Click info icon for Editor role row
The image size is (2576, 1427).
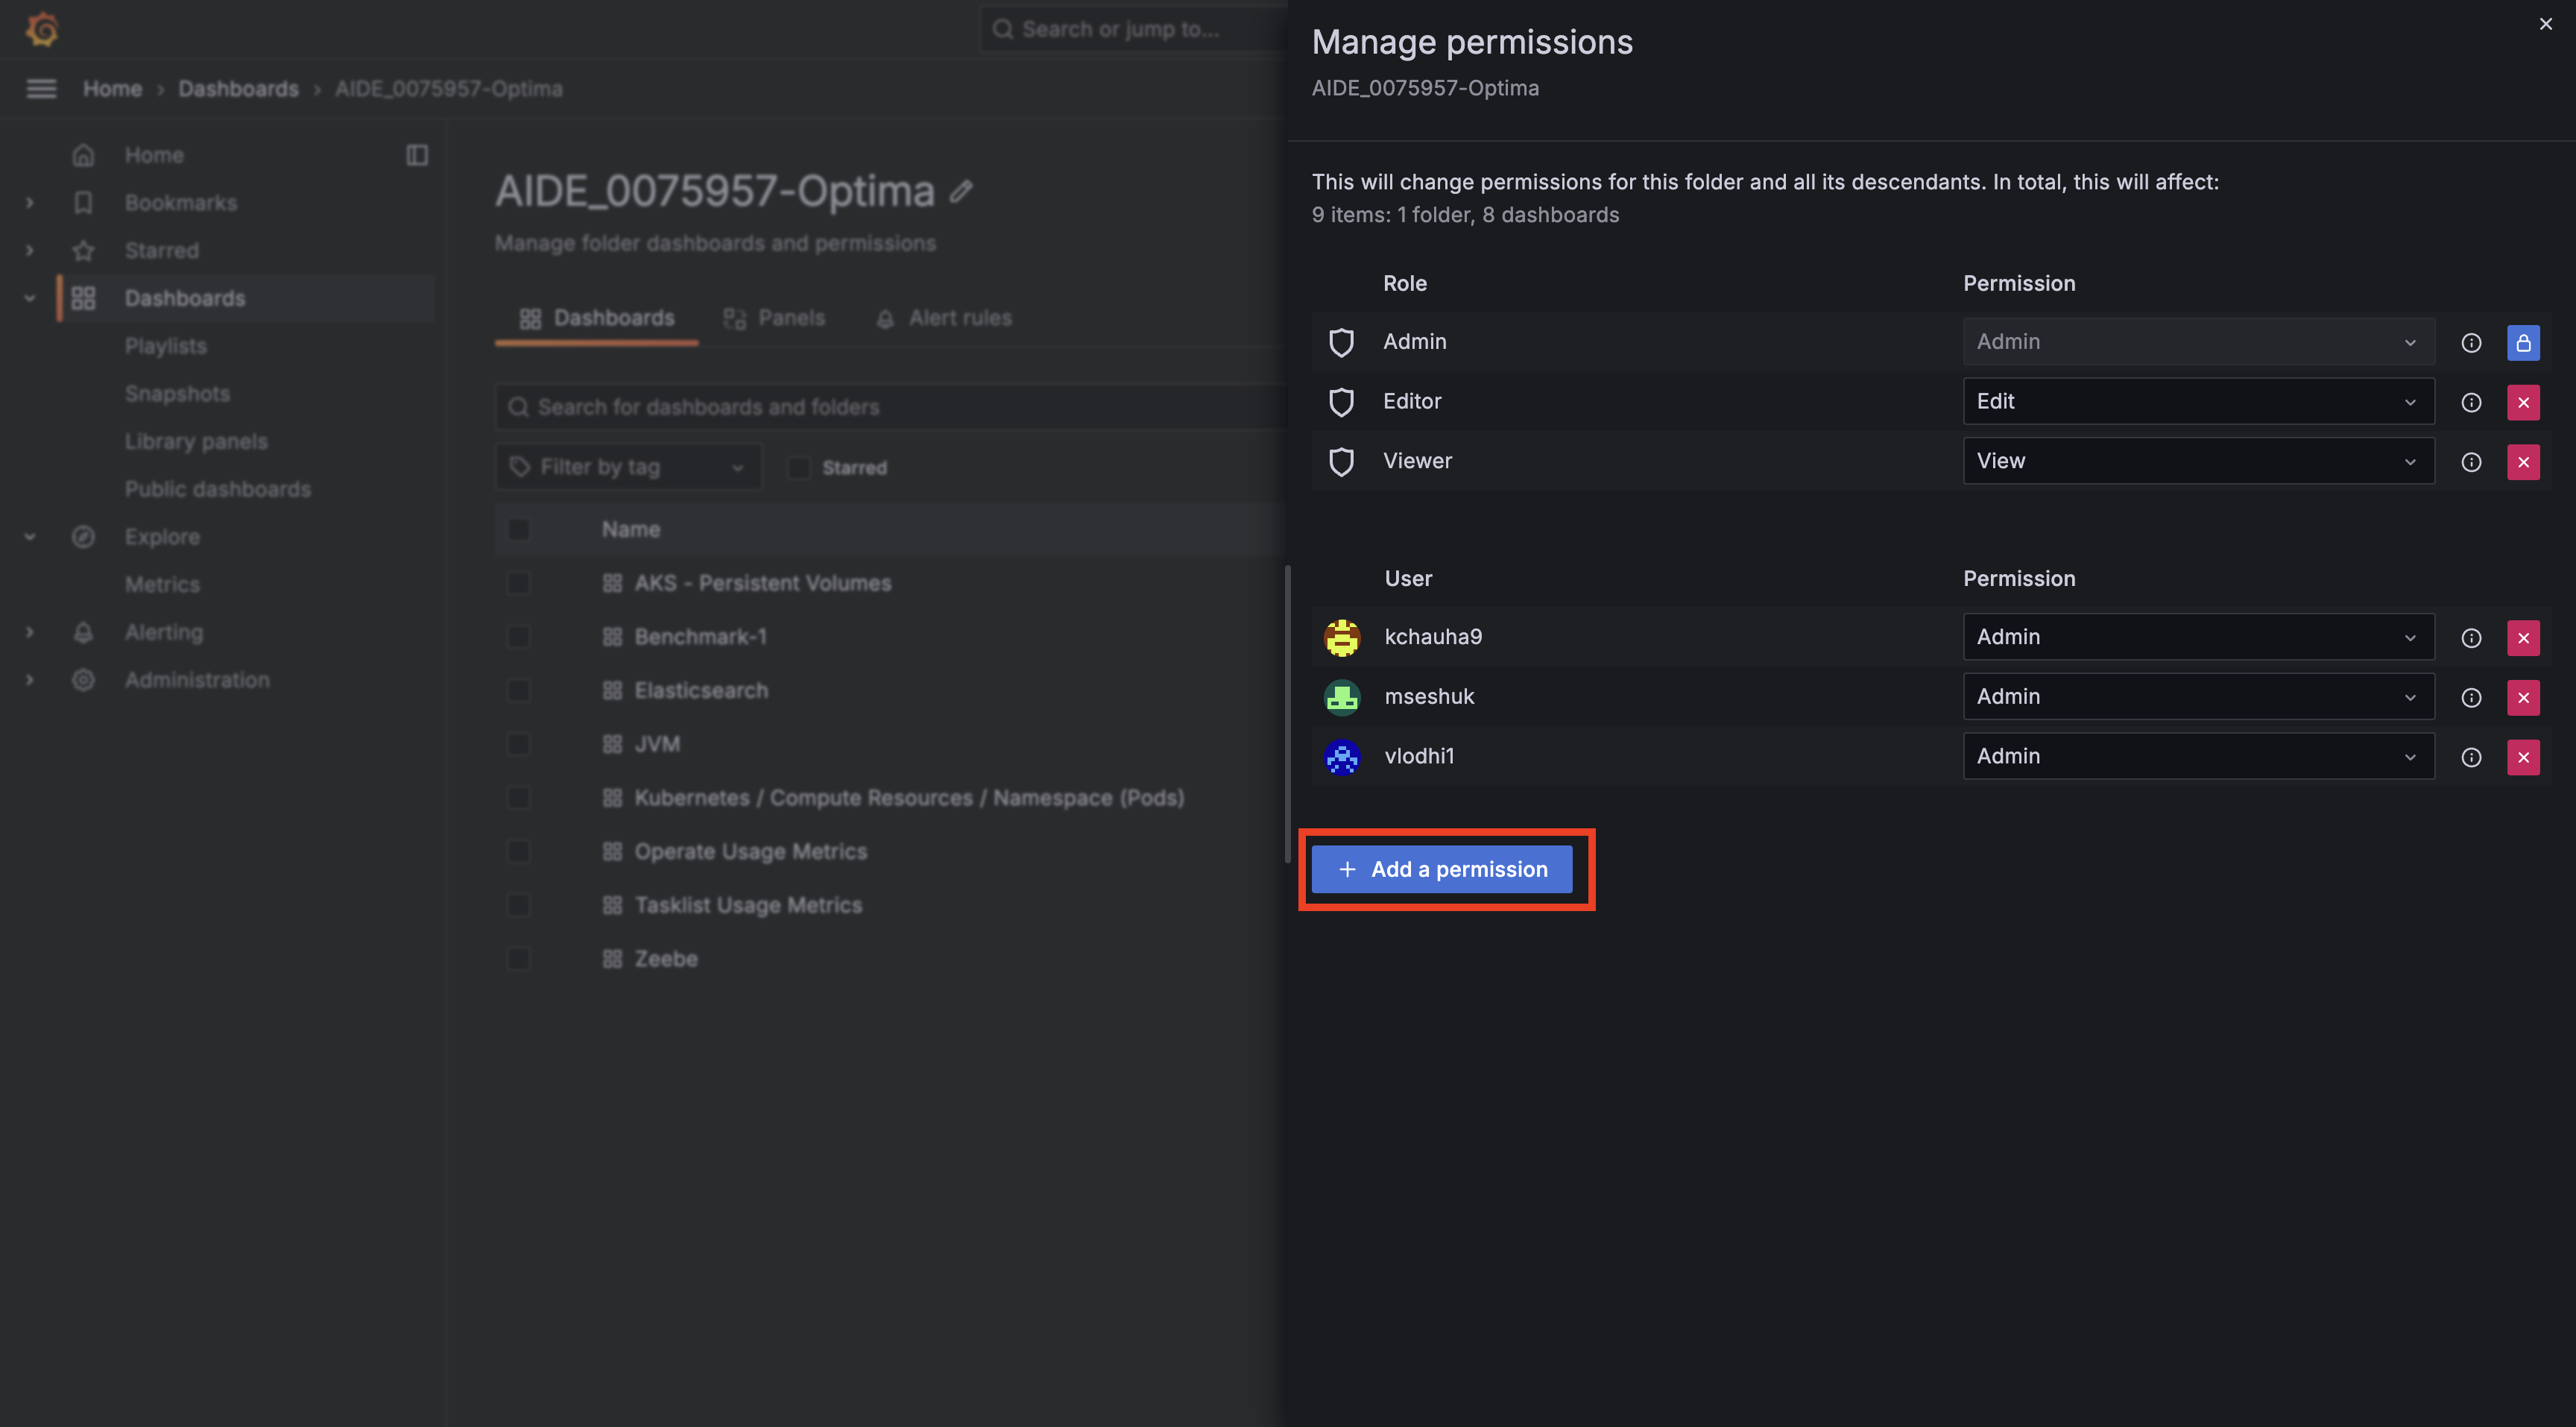[x=2471, y=403]
